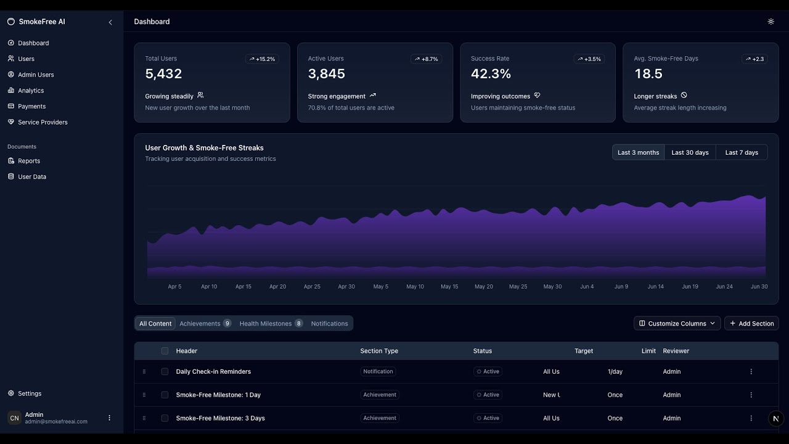
Task: Open the Customize Columns dropdown
Action: (x=677, y=324)
